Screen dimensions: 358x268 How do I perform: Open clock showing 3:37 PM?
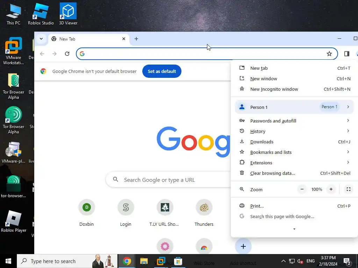click(x=328, y=261)
